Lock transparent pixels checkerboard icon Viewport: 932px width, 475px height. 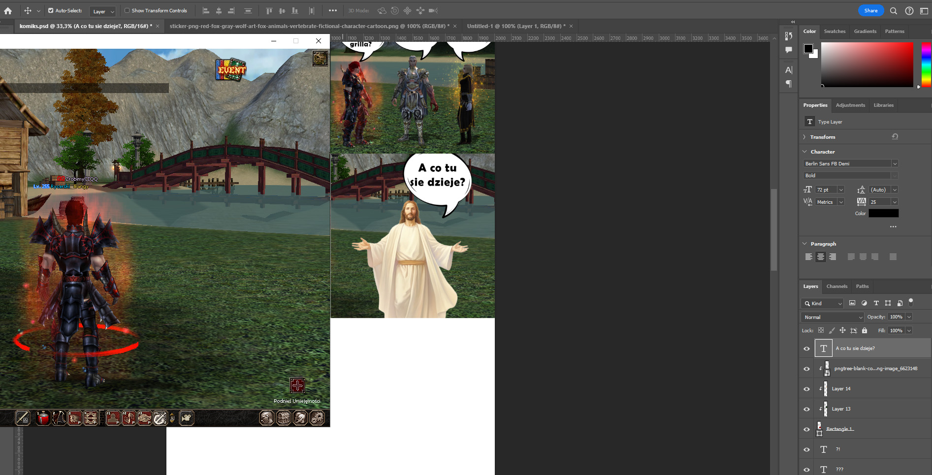[x=821, y=330]
